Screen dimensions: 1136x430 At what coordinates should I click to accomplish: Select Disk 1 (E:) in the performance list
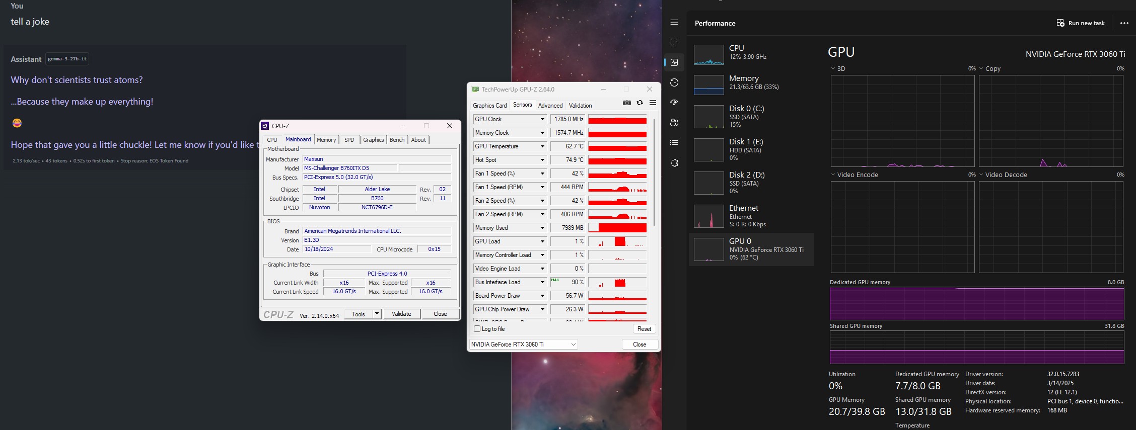[751, 149]
